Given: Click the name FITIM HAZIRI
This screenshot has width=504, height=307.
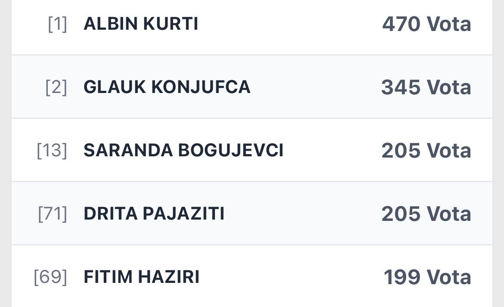Looking at the screenshot, I should [141, 277].
